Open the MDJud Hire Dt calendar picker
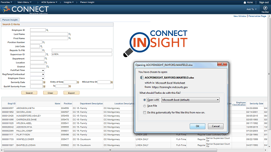Image resolution: width=271 pixels, height=152 pixels. point(112,82)
